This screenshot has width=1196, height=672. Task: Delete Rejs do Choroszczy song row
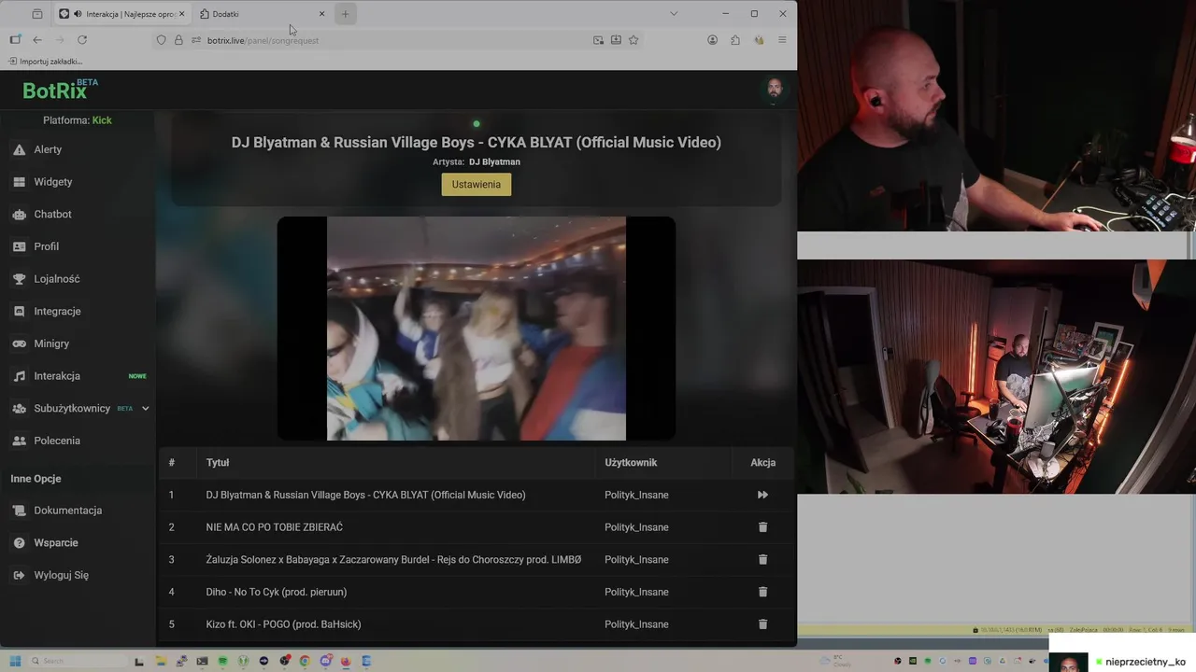[x=762, y=560]
